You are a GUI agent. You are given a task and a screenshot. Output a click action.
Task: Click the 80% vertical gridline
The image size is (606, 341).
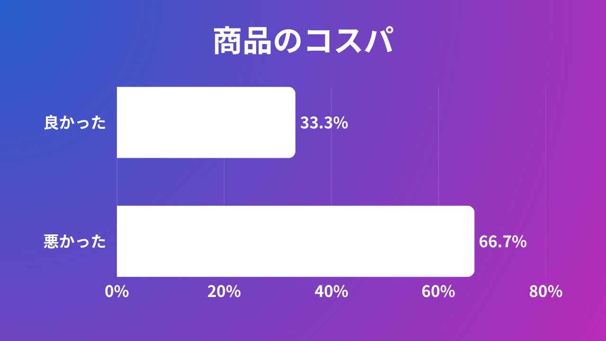(546, 182)
